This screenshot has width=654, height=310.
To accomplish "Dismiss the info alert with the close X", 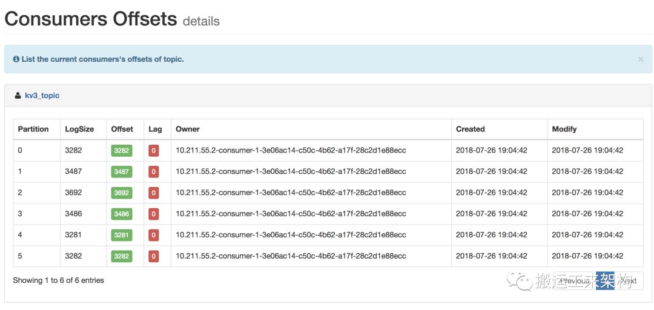I will (641, 59).
